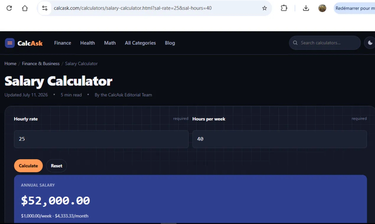
Task: Bookmark this page with the star icon
Action: 265,8
